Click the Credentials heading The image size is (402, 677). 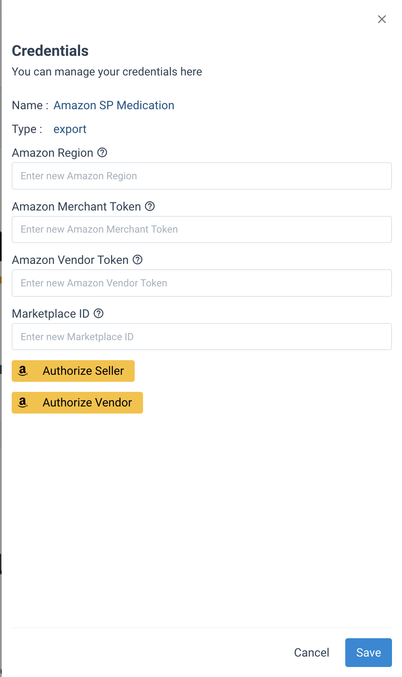pyautogui.click(x=50, y=51)
